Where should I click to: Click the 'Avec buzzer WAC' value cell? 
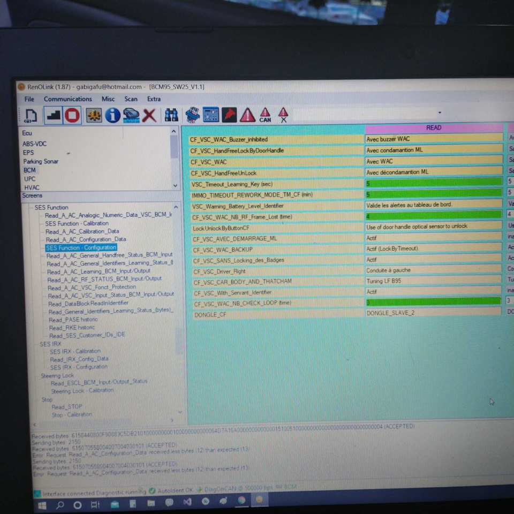point(433,139)
